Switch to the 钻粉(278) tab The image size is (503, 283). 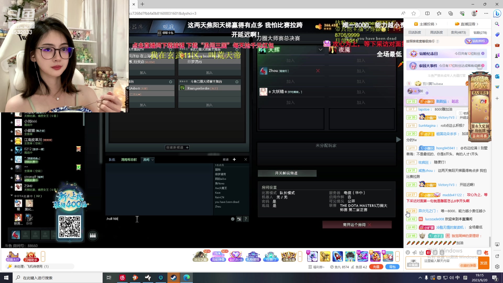tap(480, 32)
